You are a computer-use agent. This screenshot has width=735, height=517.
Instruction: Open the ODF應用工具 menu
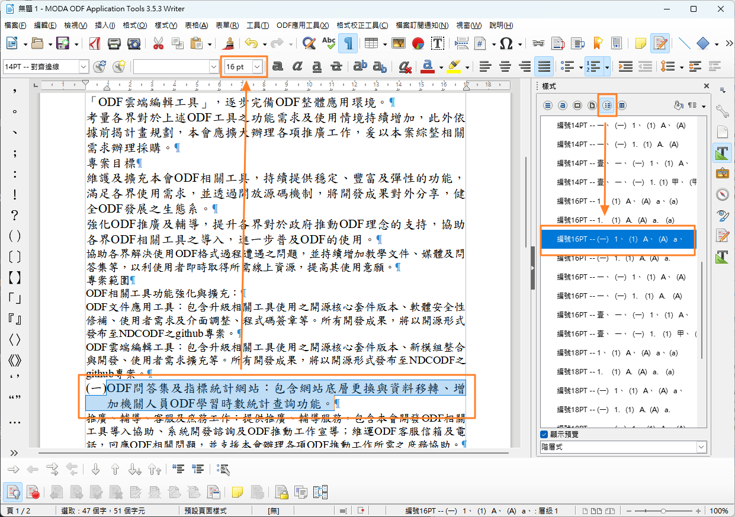coord(303,25)
